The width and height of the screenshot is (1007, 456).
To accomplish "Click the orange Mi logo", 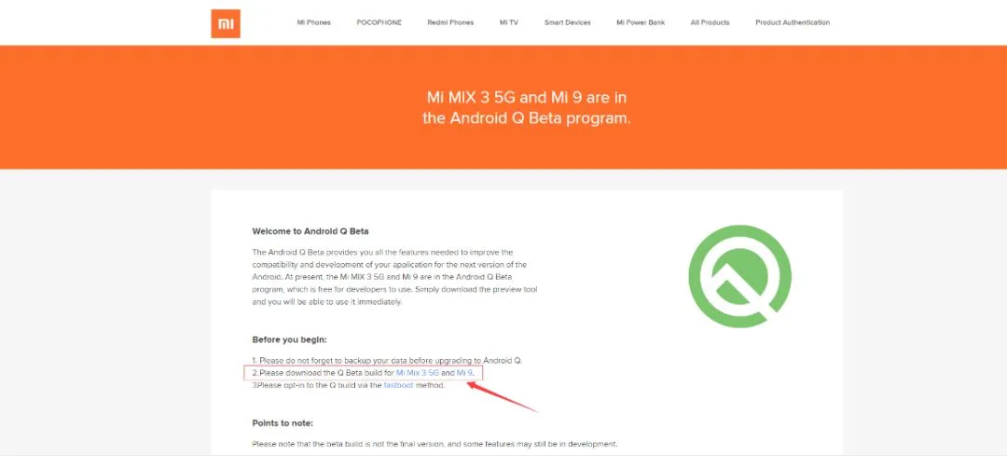I will (x=226, y=23).
